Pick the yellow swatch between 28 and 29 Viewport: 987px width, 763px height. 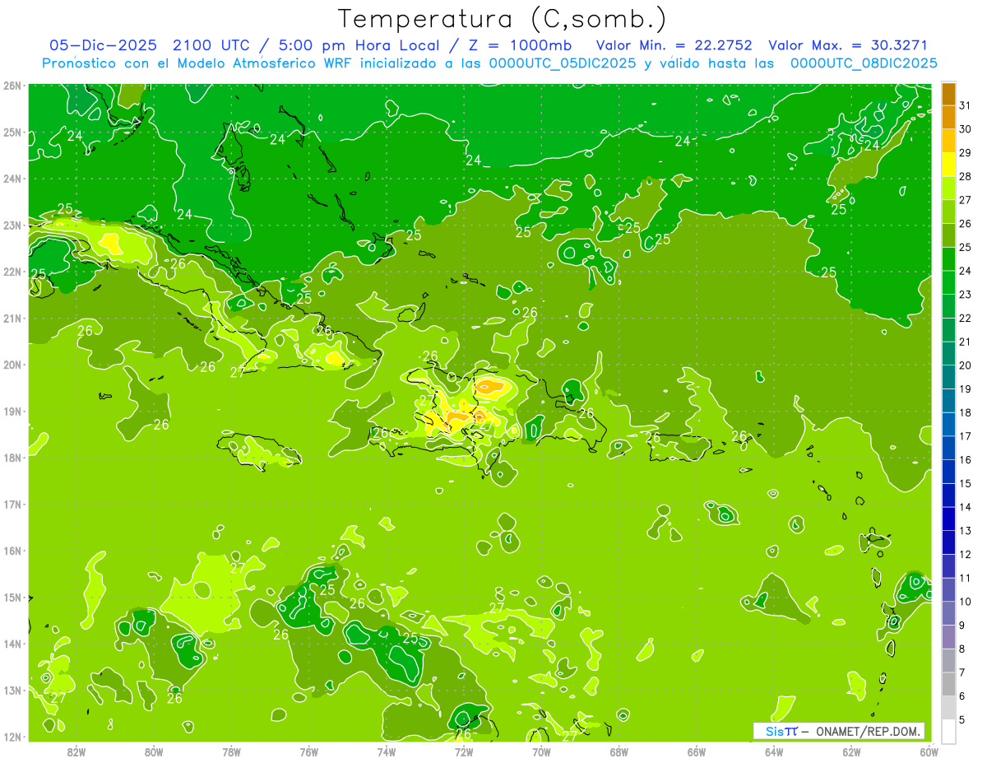948,165
